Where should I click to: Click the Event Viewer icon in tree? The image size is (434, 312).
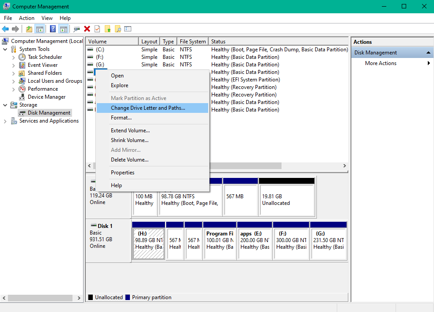click(x=22, y=65)
